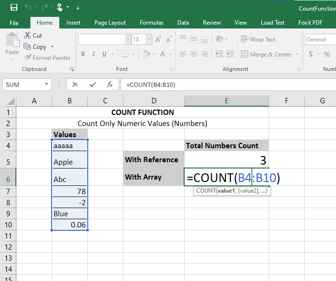Open Customize Quick Access Toolbar arrow
The width and height of the screenshot is (336, 281).
click(78, 8)
